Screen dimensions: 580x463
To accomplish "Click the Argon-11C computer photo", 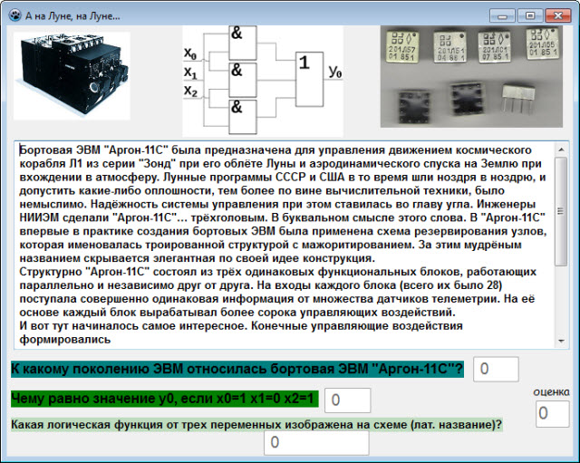I will tap(72, 76).
